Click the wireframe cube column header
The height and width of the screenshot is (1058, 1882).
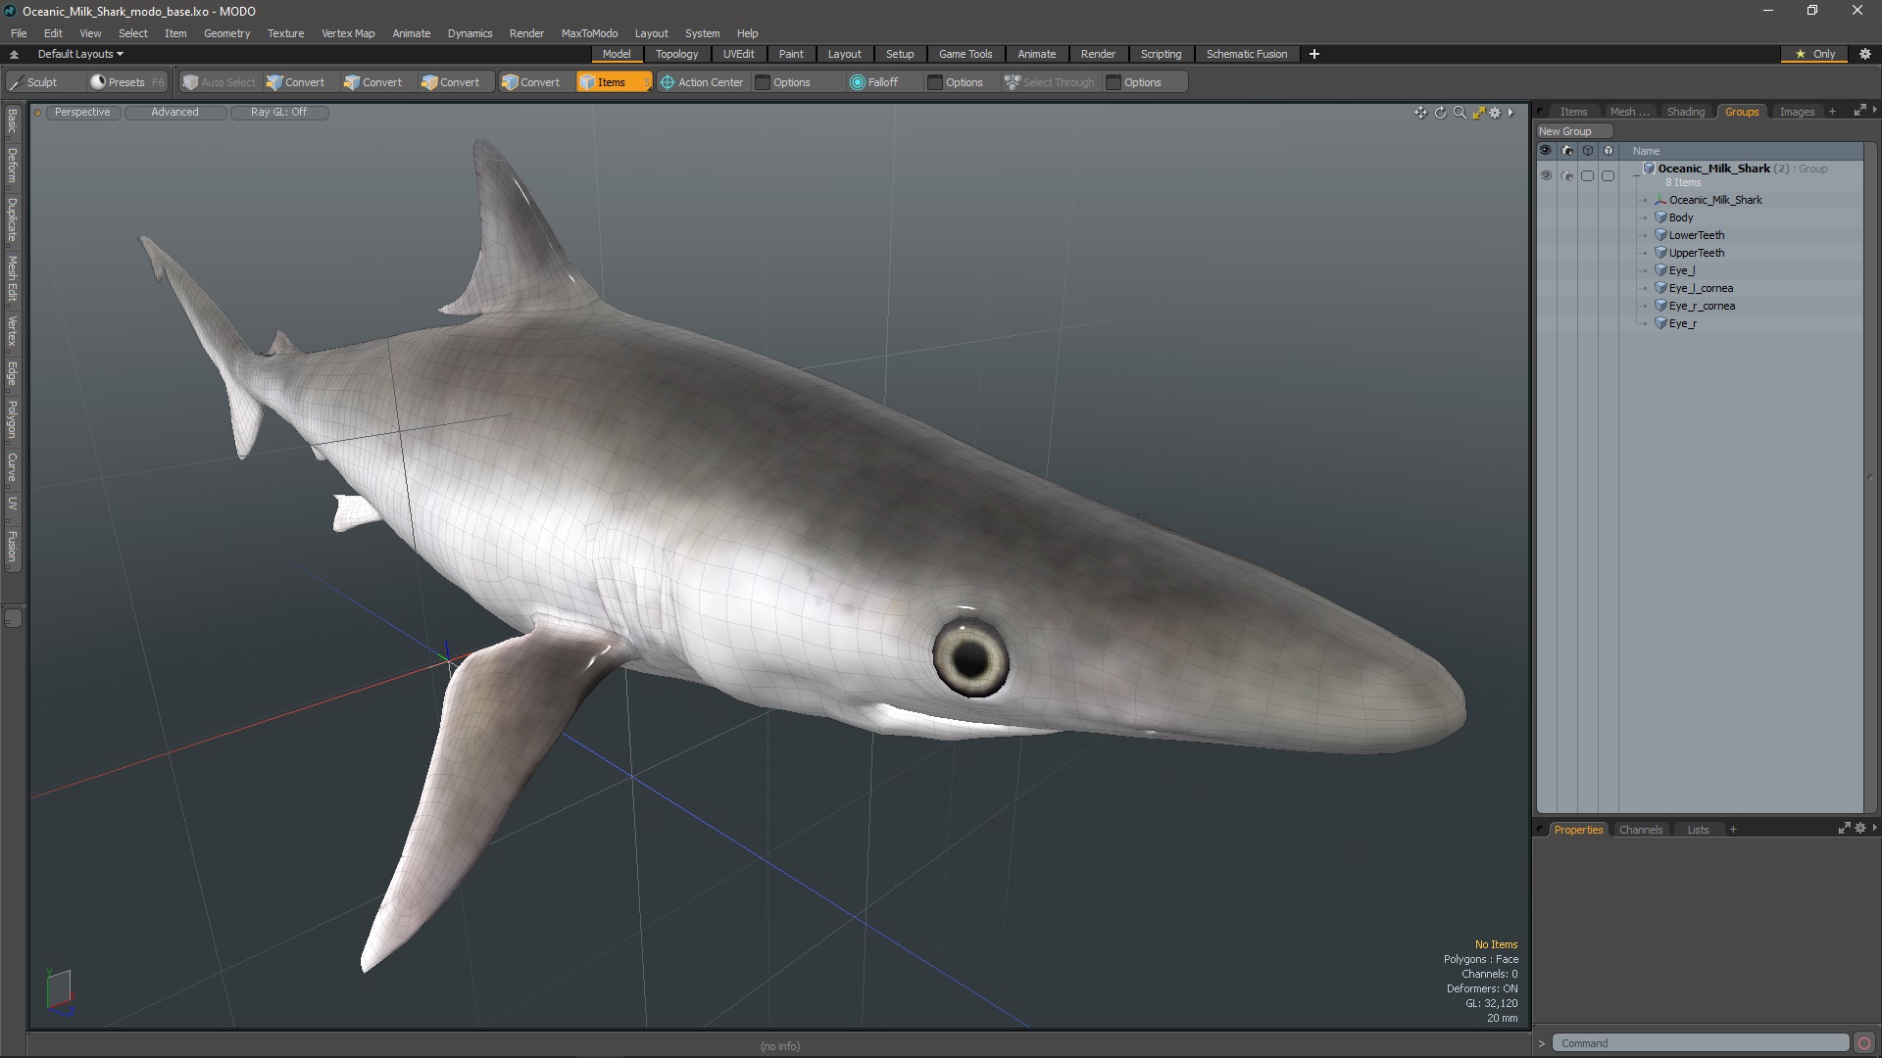(1587, 151)
